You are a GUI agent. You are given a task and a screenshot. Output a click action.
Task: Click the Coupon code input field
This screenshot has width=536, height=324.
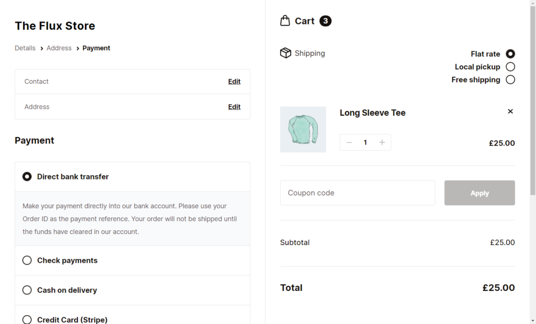(358, 193)
